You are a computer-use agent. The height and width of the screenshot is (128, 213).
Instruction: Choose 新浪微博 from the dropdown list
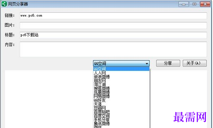click(x=121, y=77)
